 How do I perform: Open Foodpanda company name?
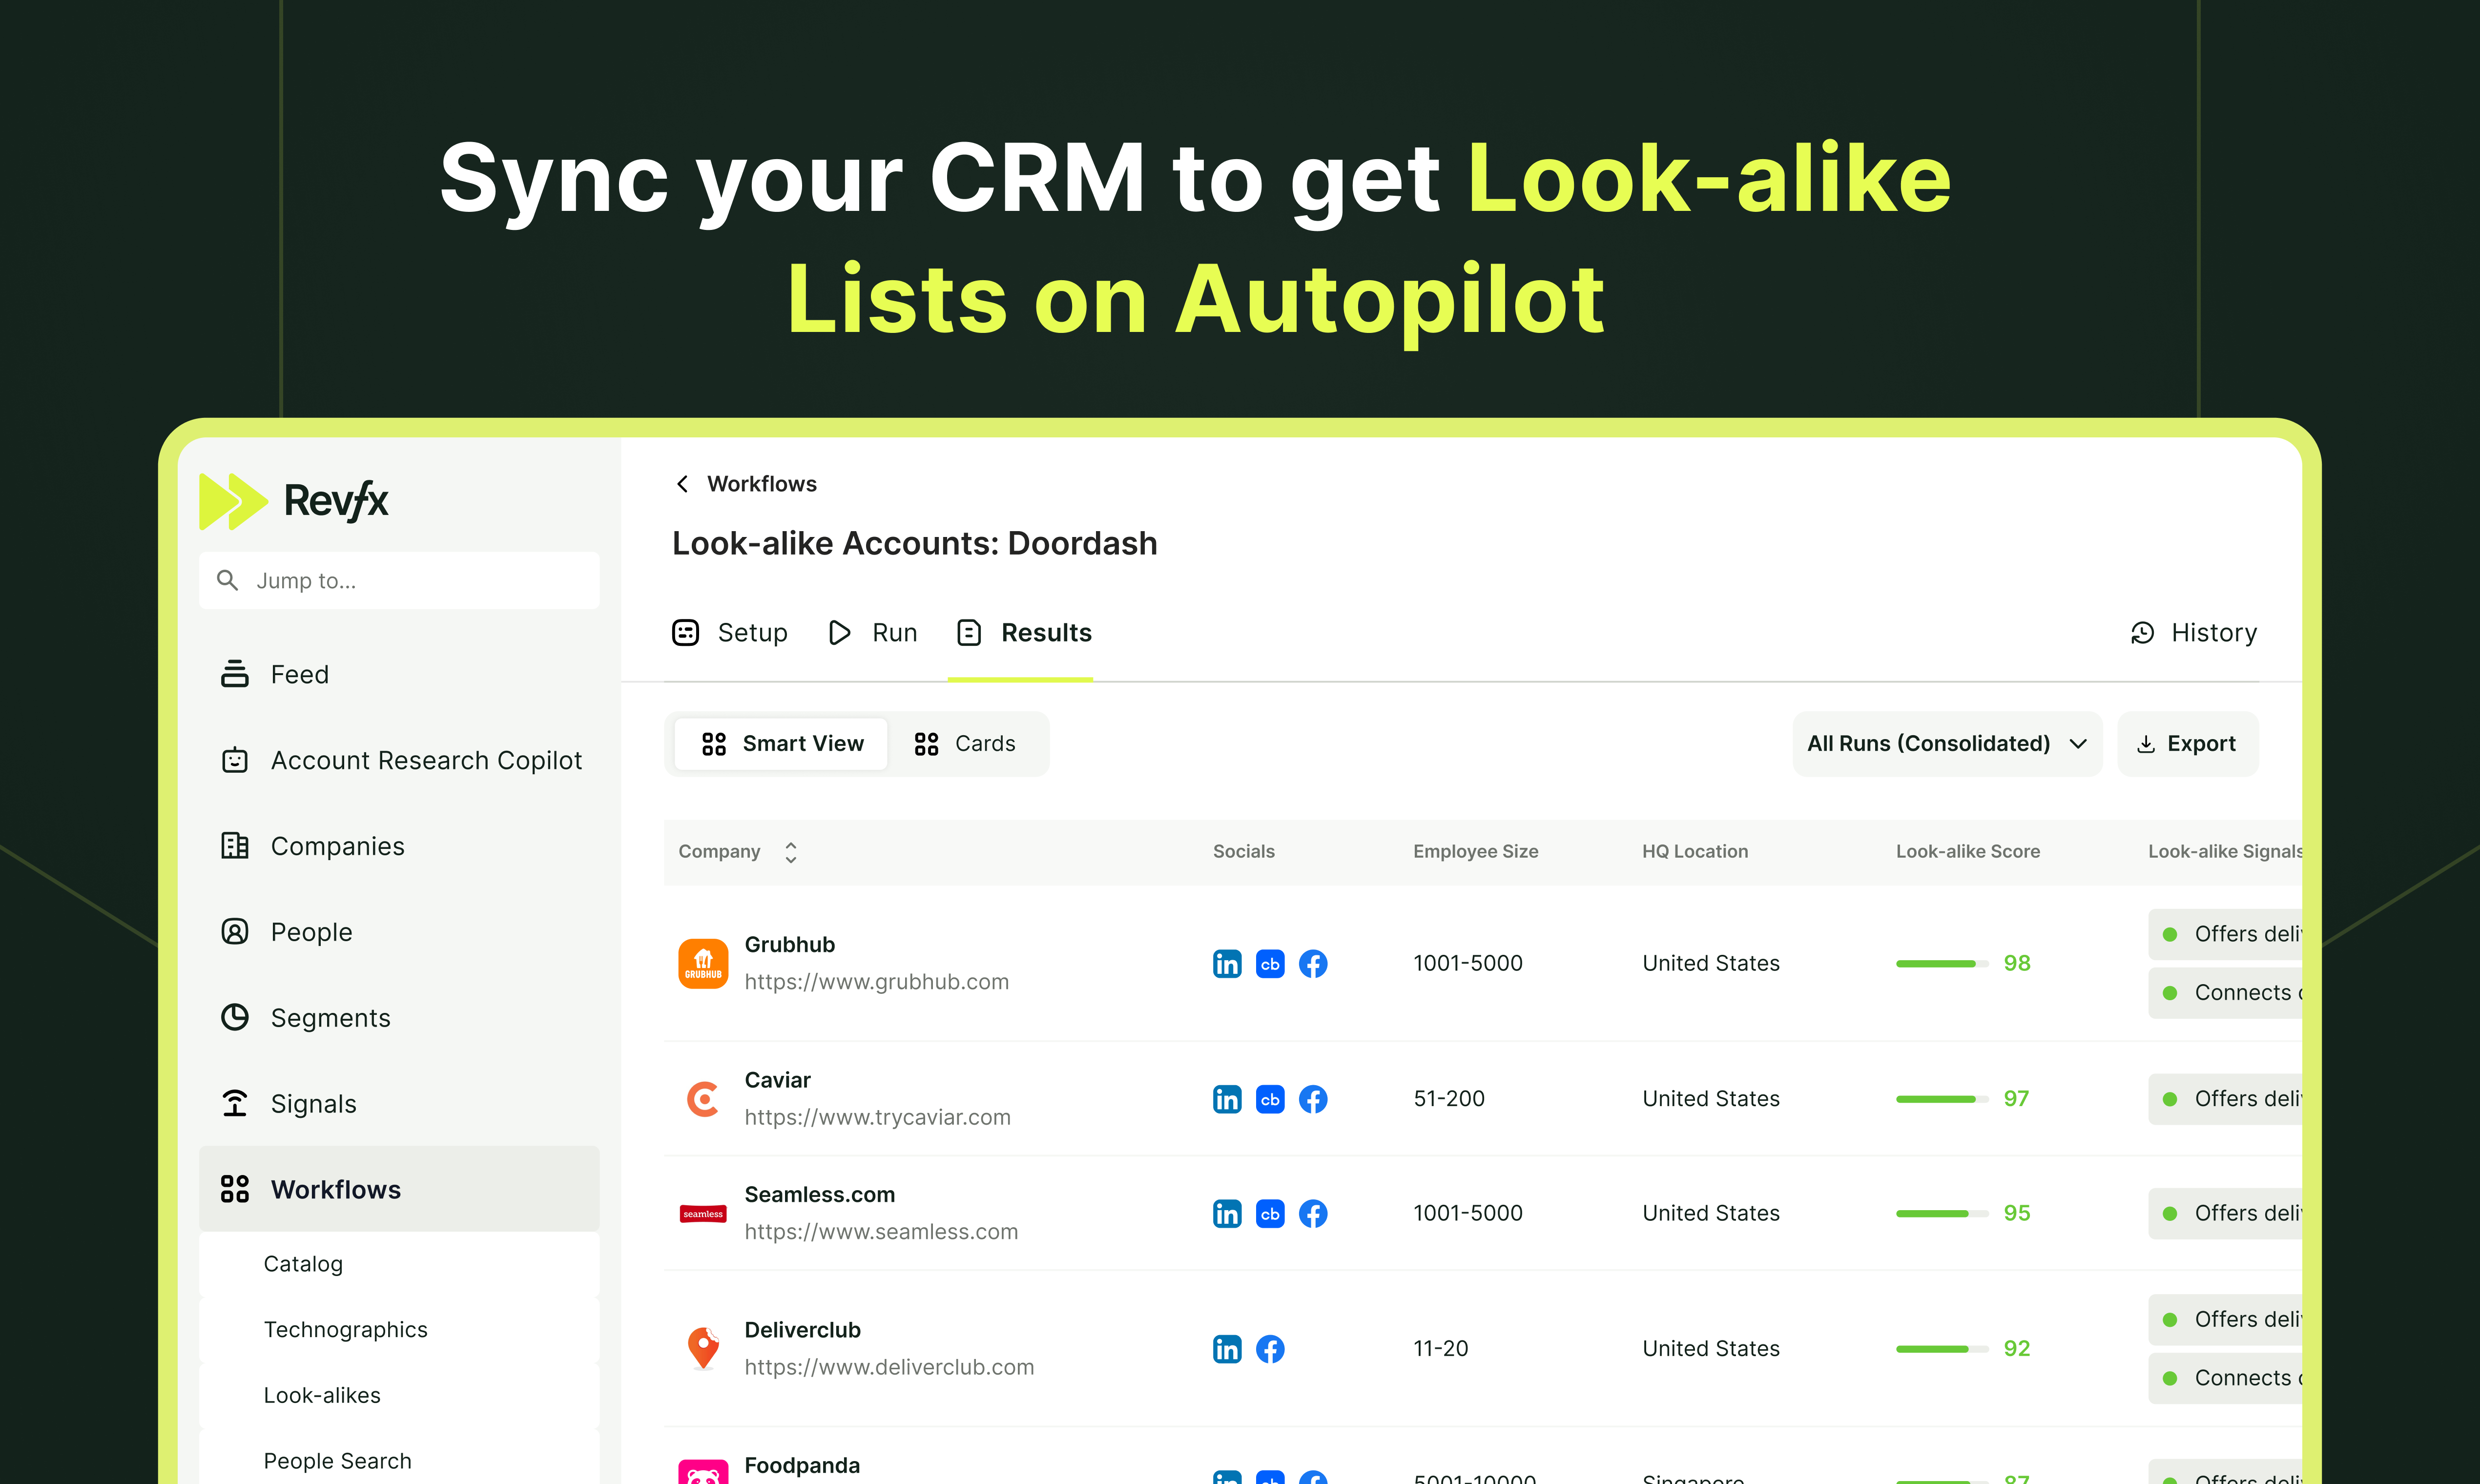pos(802,1466)
